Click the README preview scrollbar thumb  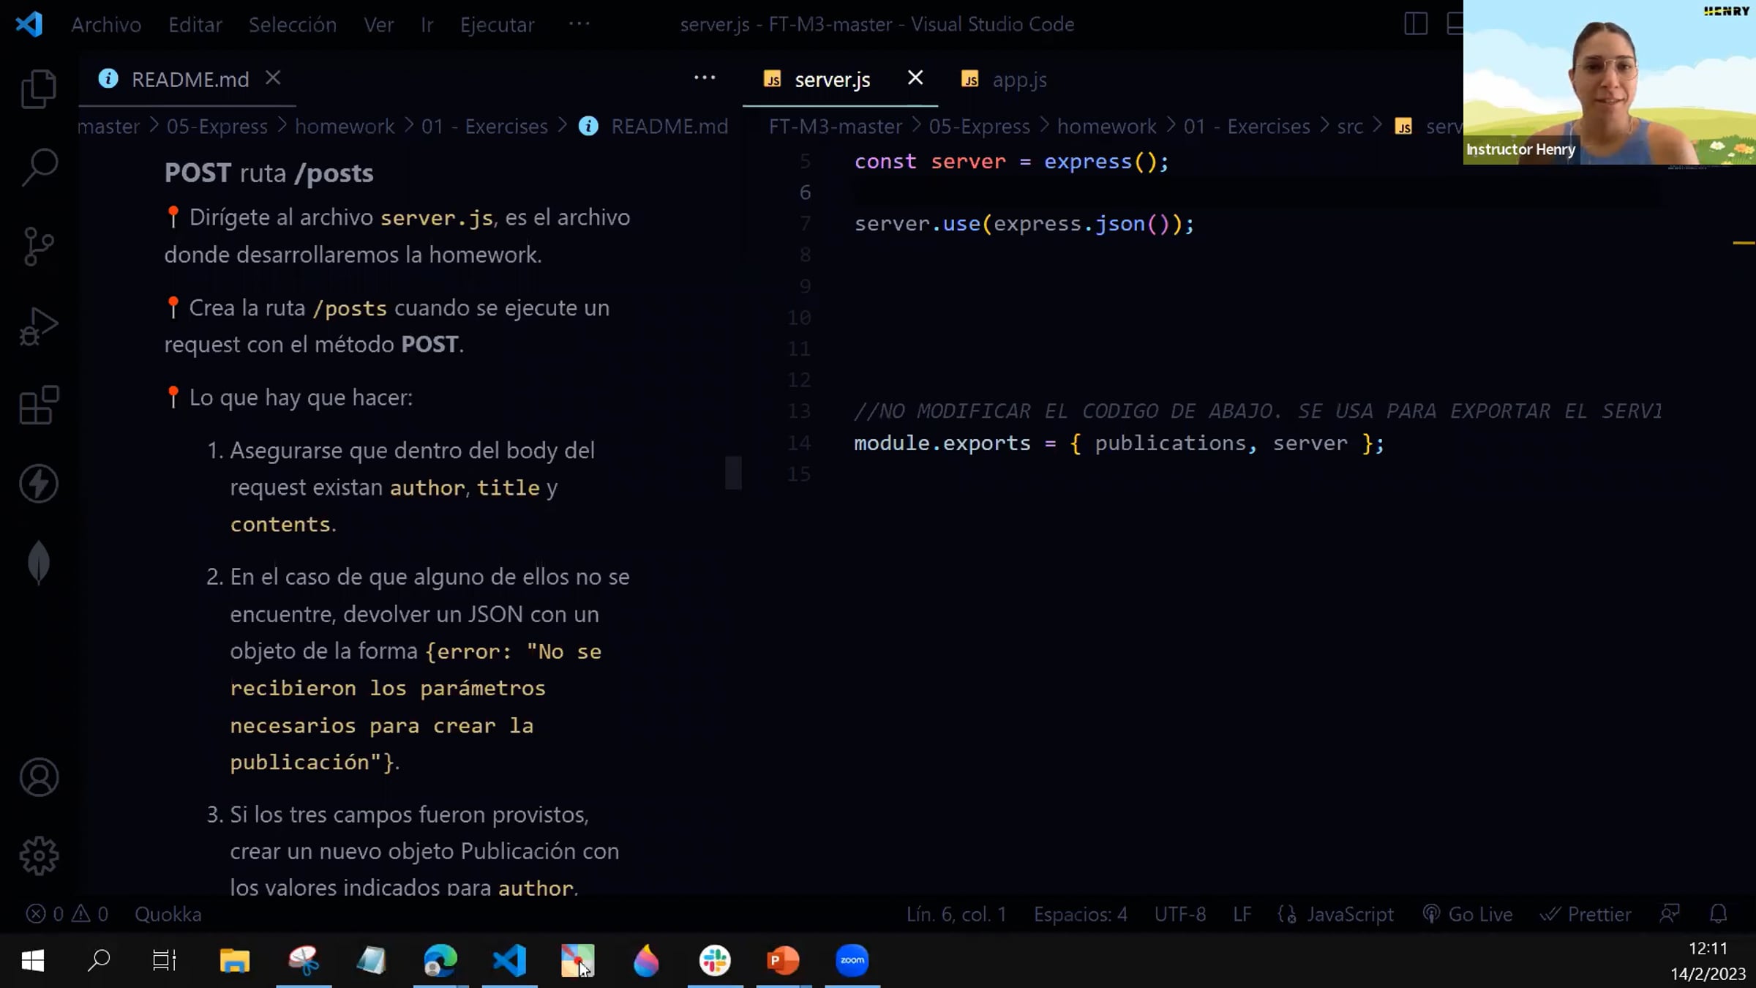[733, 473]
